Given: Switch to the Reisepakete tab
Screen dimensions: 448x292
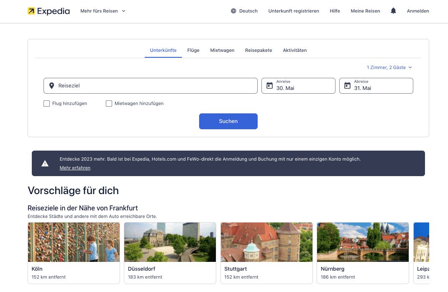Looking at the screenshot, I should pos(259,50).
